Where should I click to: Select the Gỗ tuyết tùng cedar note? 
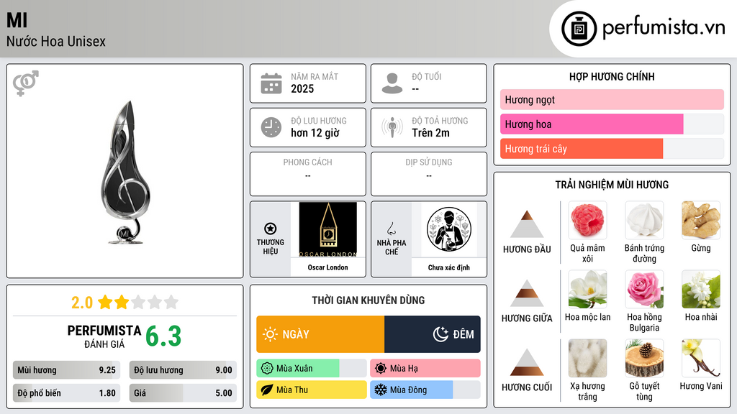pos(644,358)
